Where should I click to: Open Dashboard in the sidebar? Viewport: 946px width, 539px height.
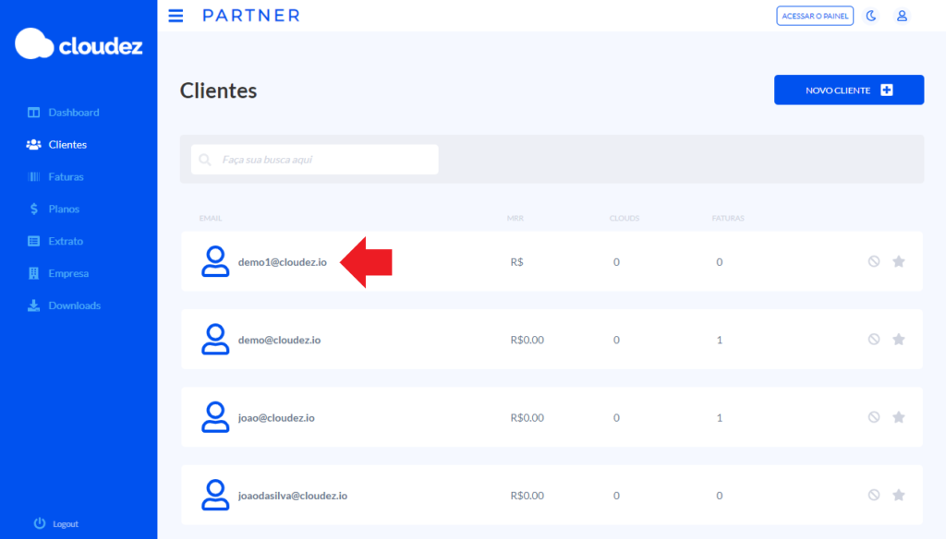(x=73, y=113)
